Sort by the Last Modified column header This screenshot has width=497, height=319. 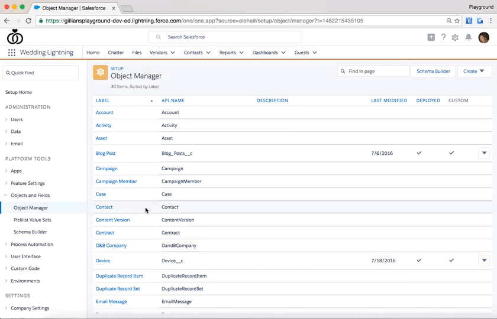pos(389,100)
